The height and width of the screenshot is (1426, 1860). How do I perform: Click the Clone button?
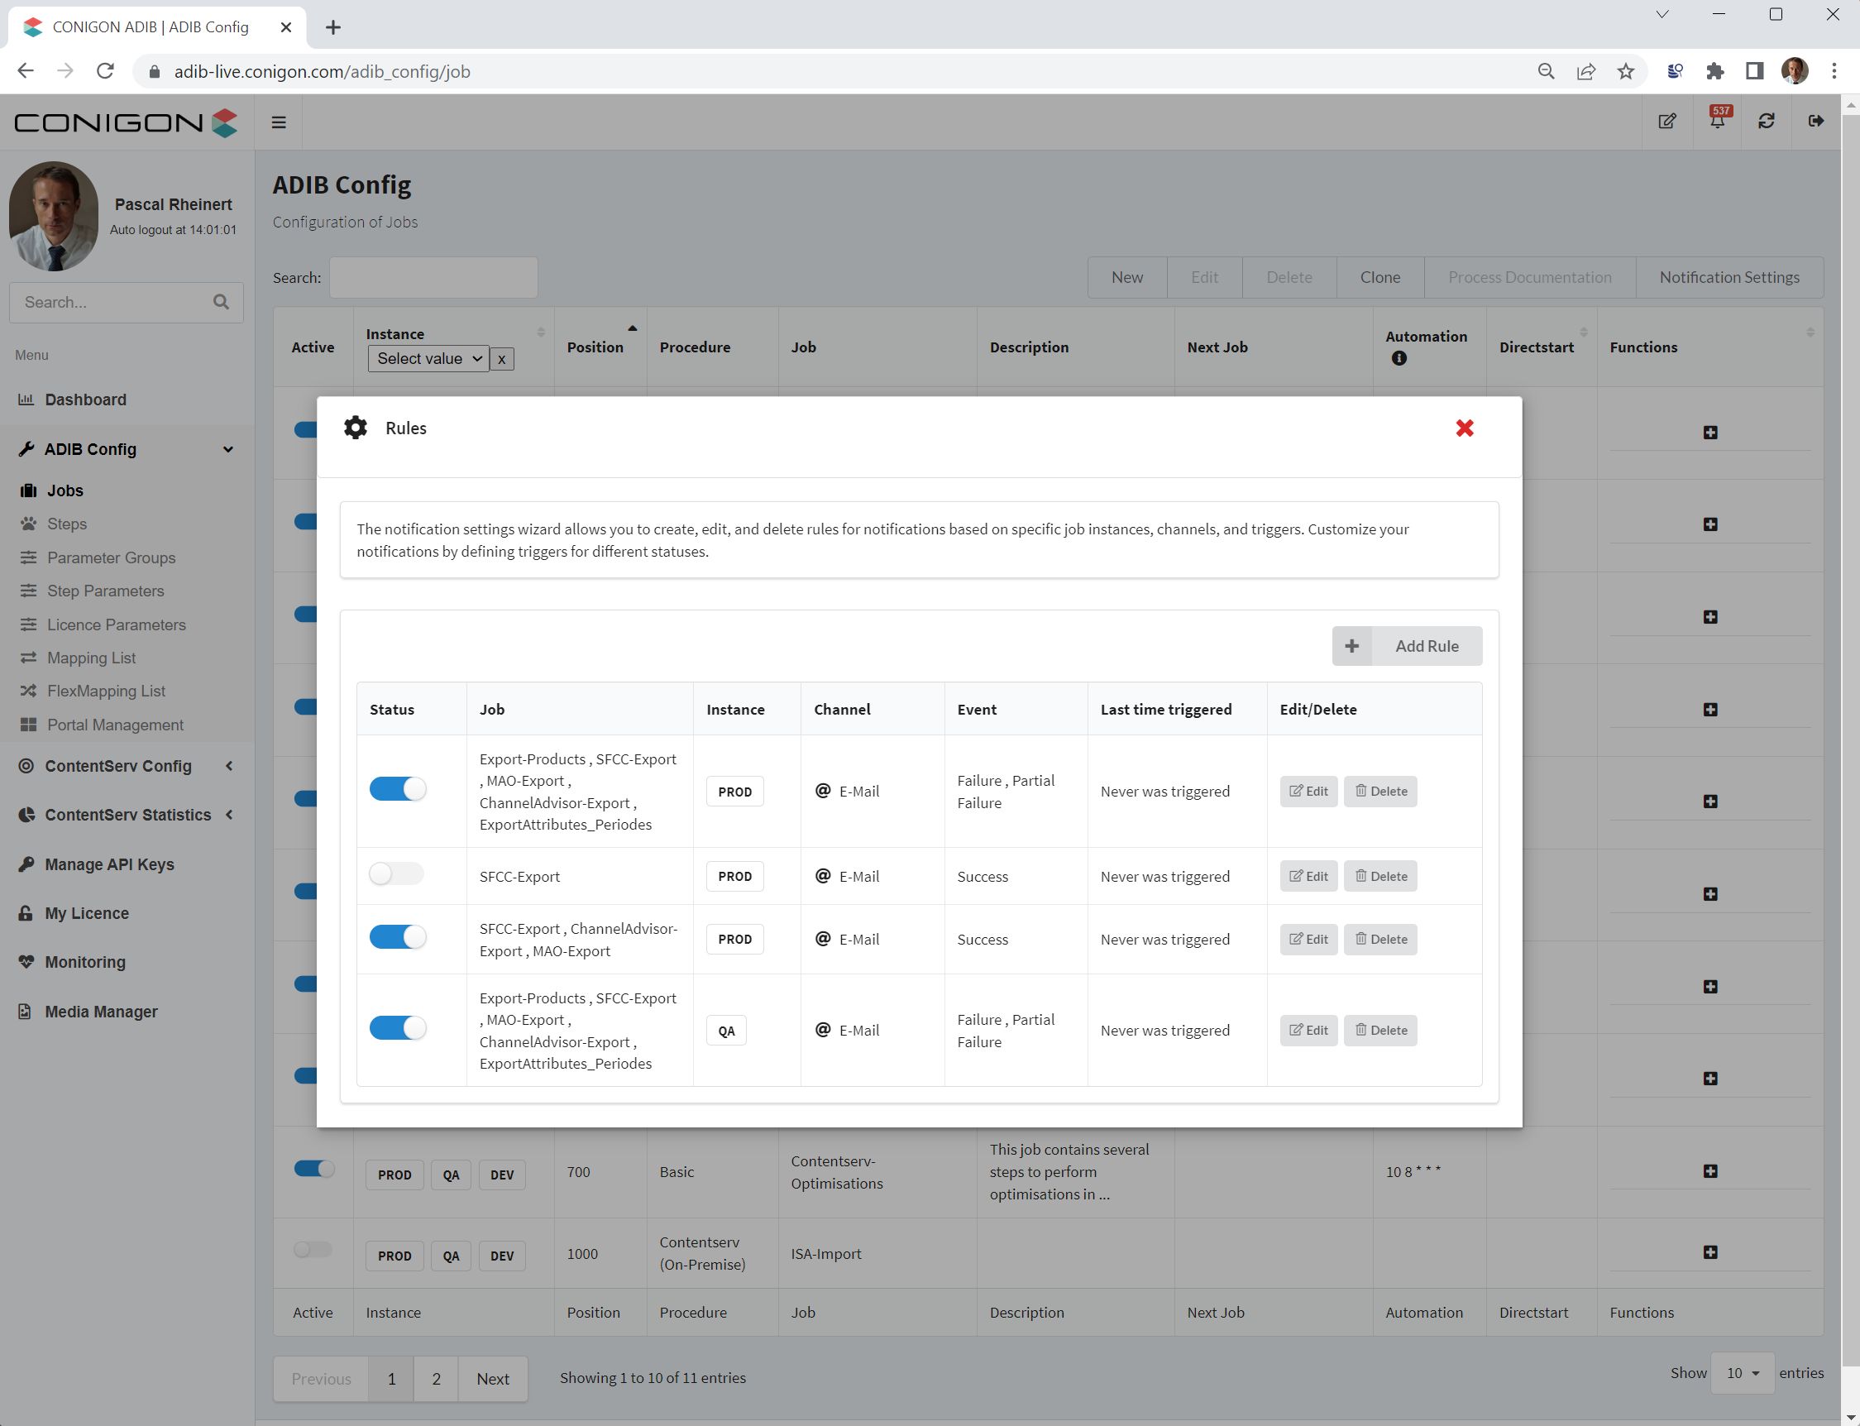(x=1380, y=278)
